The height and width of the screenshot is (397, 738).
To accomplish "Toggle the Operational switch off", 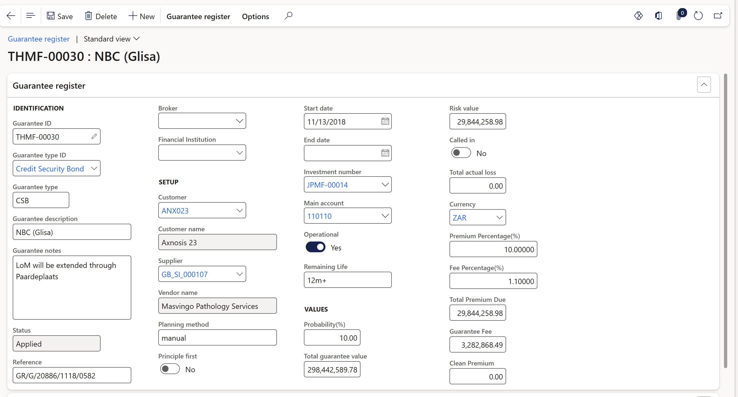I will 315,247.
